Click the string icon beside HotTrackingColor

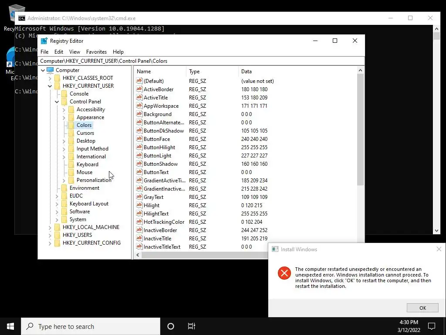coord(139,221)
